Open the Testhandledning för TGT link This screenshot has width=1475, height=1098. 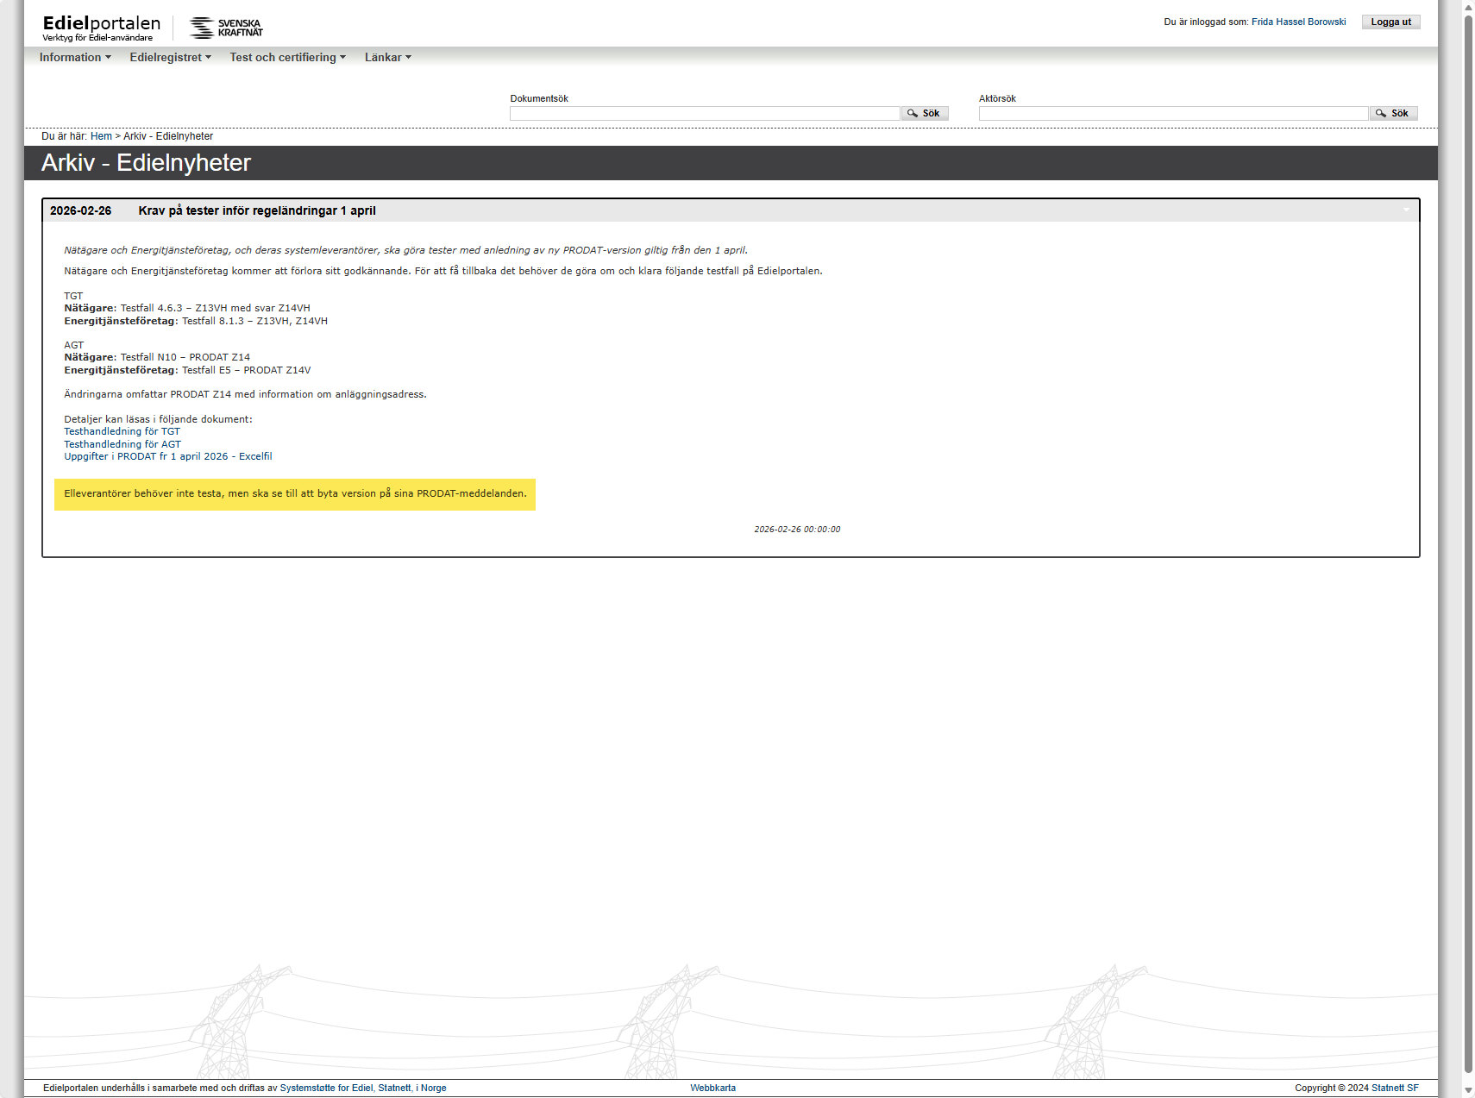coord(122,432)
